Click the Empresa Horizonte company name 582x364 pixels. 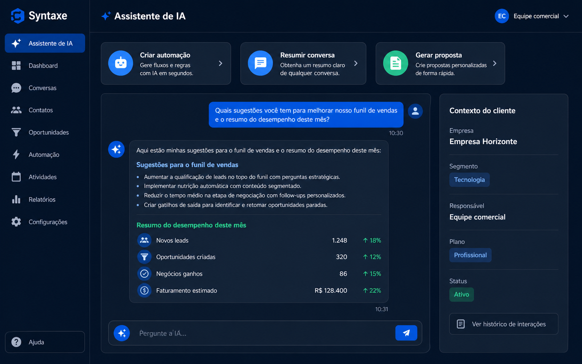click(x=483, y=142)
